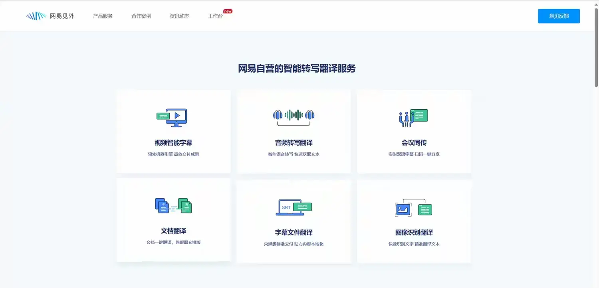Click the 视频智能字幕 monitor icon
The image size is (599, 288).
(x=172, y=118)
